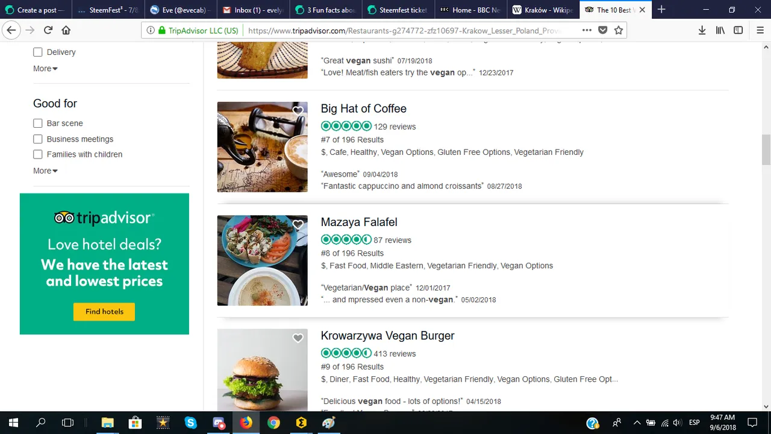Open 'Delicious vegan food - lots of options!' review

tap(392, 401)
